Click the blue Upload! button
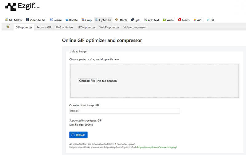The image size is (246, 155). [78, 135]
